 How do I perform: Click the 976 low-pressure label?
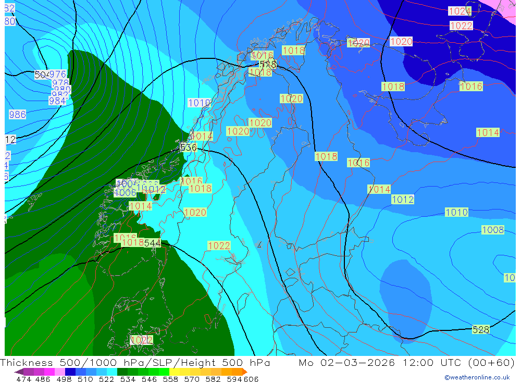pos(58,74)
